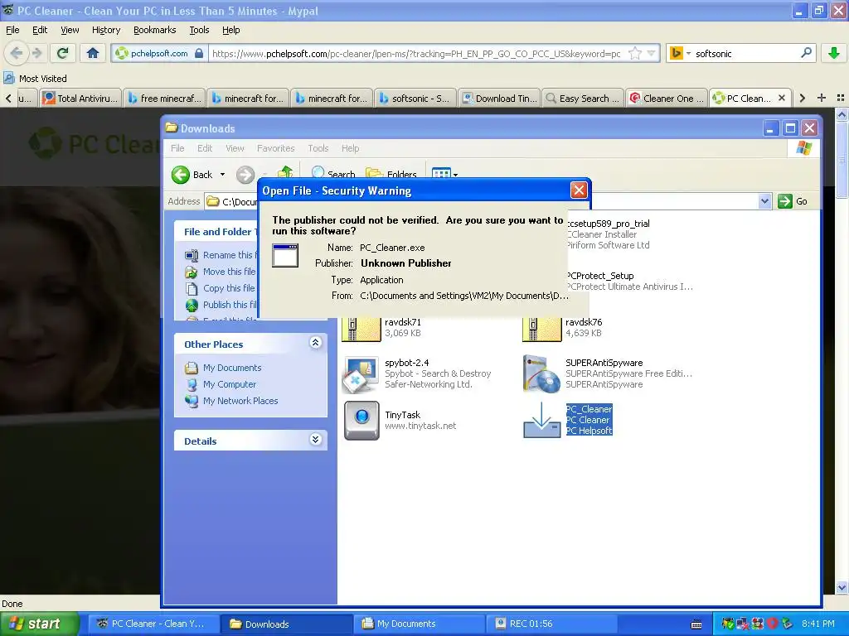Switch to the Cleaner One tab

tap(667, 99)
